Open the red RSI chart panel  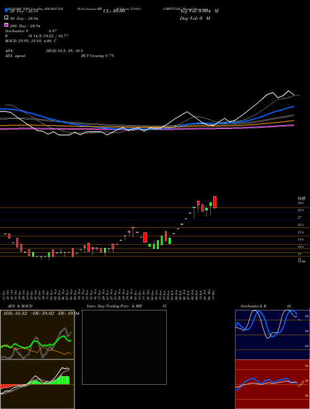(272, 384)
